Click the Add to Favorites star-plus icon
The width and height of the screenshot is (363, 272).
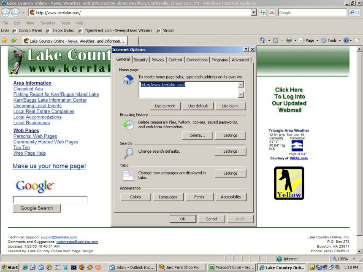14,40
